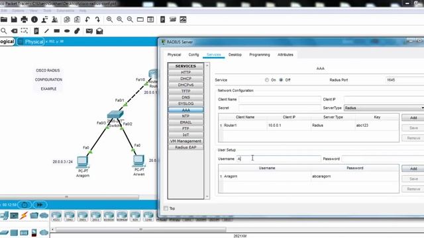Screen dimensions: 424x238
Task: Select the Freeform drawing tool
Action: coord(77,31)
